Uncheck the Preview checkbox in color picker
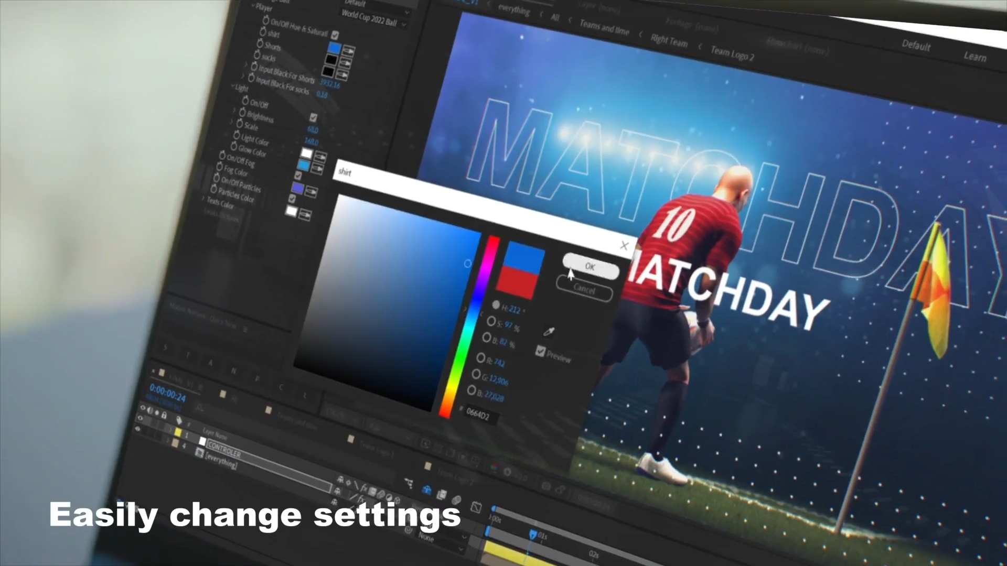This screenshot has width=1007, height=566. [540, 351]
